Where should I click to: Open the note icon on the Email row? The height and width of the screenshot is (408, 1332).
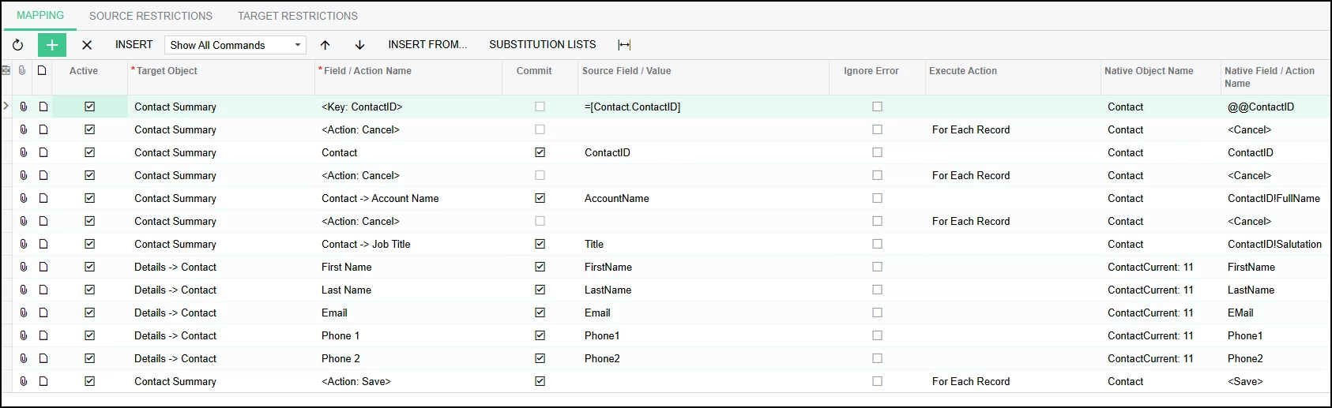[x=43, y=313]
